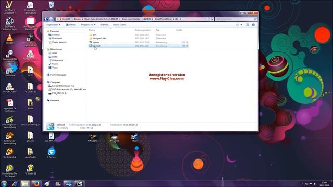Sort by Typ column header
This screenshot has width=333, height=187.
(157, 30)
